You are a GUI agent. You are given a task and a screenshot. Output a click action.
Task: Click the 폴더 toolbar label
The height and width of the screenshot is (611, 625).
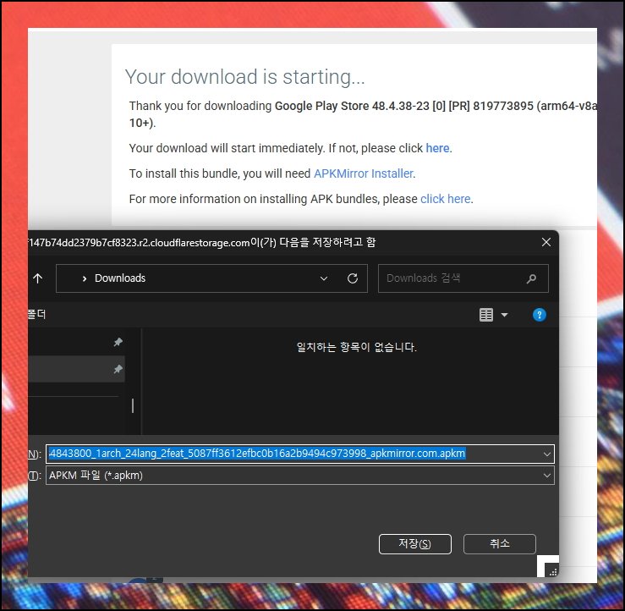pos(36,314)
